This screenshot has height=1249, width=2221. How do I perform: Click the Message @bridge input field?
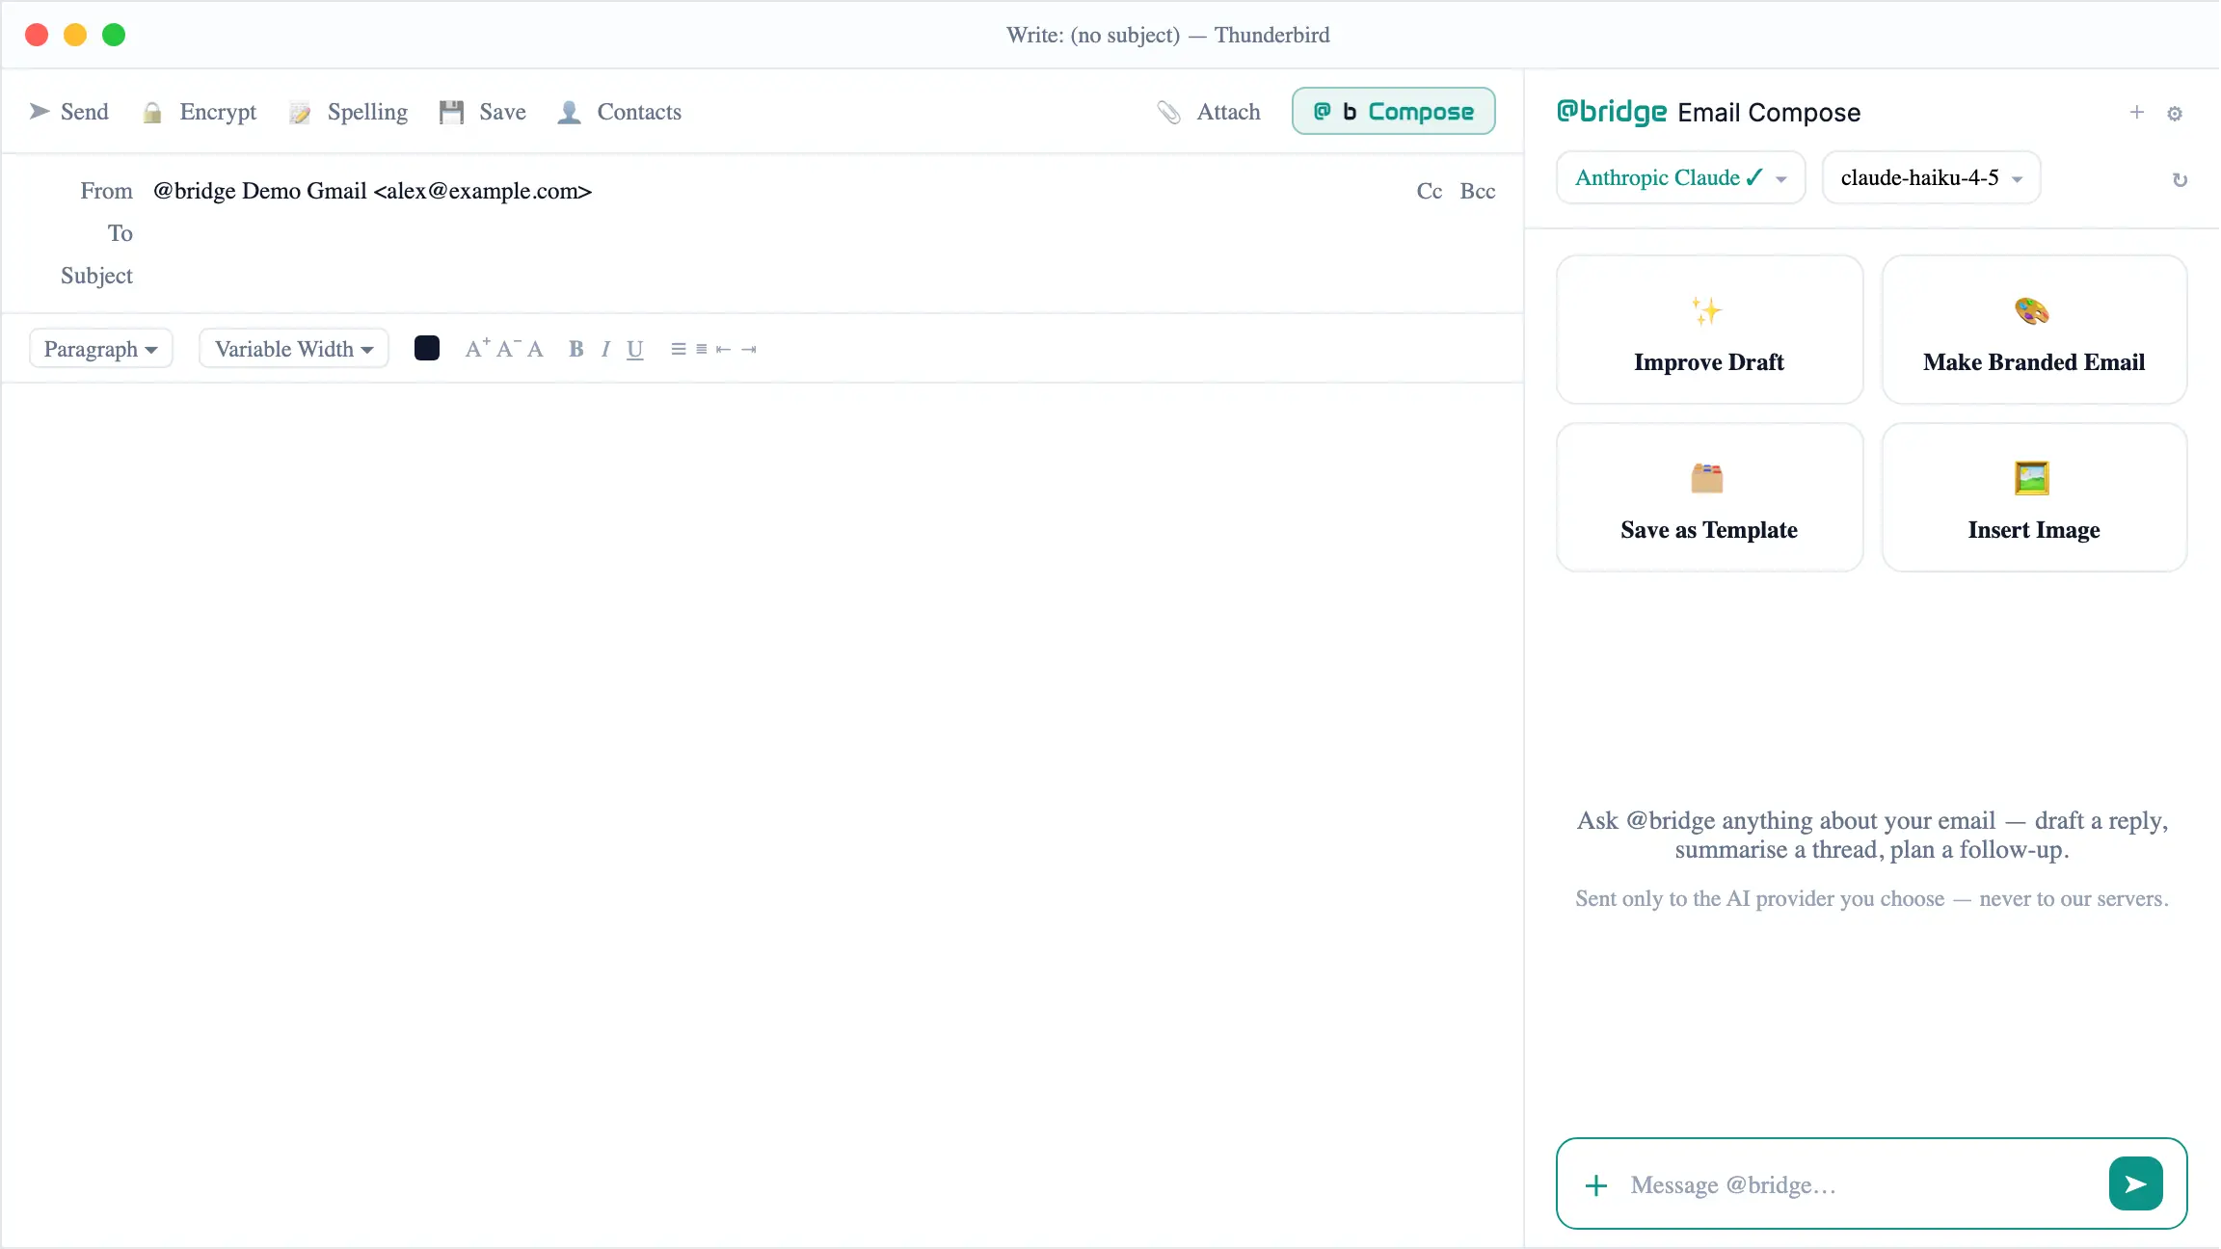point(1860,1185)
